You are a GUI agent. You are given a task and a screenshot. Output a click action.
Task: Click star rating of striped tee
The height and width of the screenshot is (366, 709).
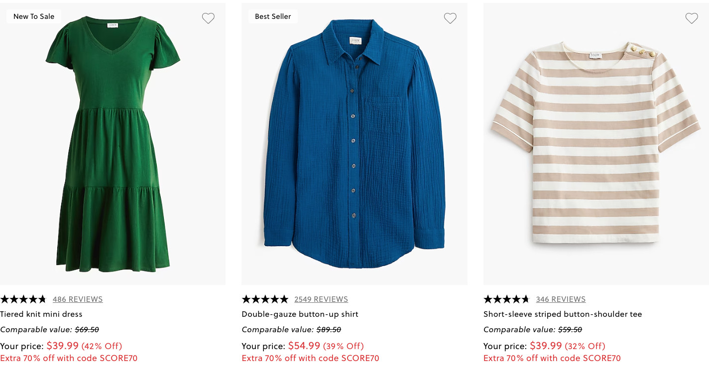pos(506,299)
